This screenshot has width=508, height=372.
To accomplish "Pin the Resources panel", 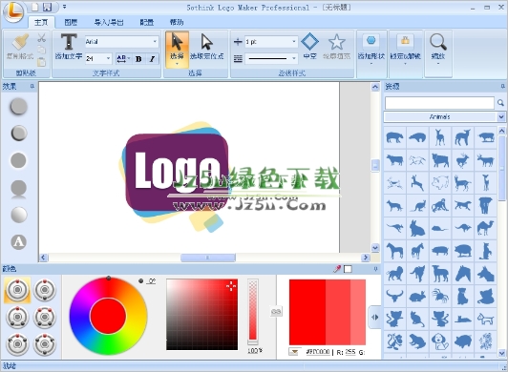I will 502,87.
